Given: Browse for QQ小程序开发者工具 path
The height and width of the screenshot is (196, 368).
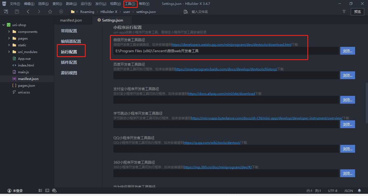Looking at the screenshot, I should click(x=348, y=149).
